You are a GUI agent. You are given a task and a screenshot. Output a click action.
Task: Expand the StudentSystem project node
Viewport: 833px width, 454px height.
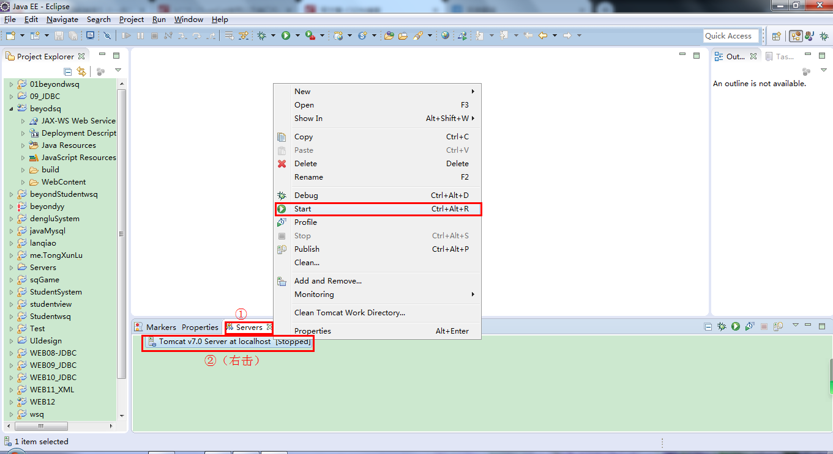point(11,292)
